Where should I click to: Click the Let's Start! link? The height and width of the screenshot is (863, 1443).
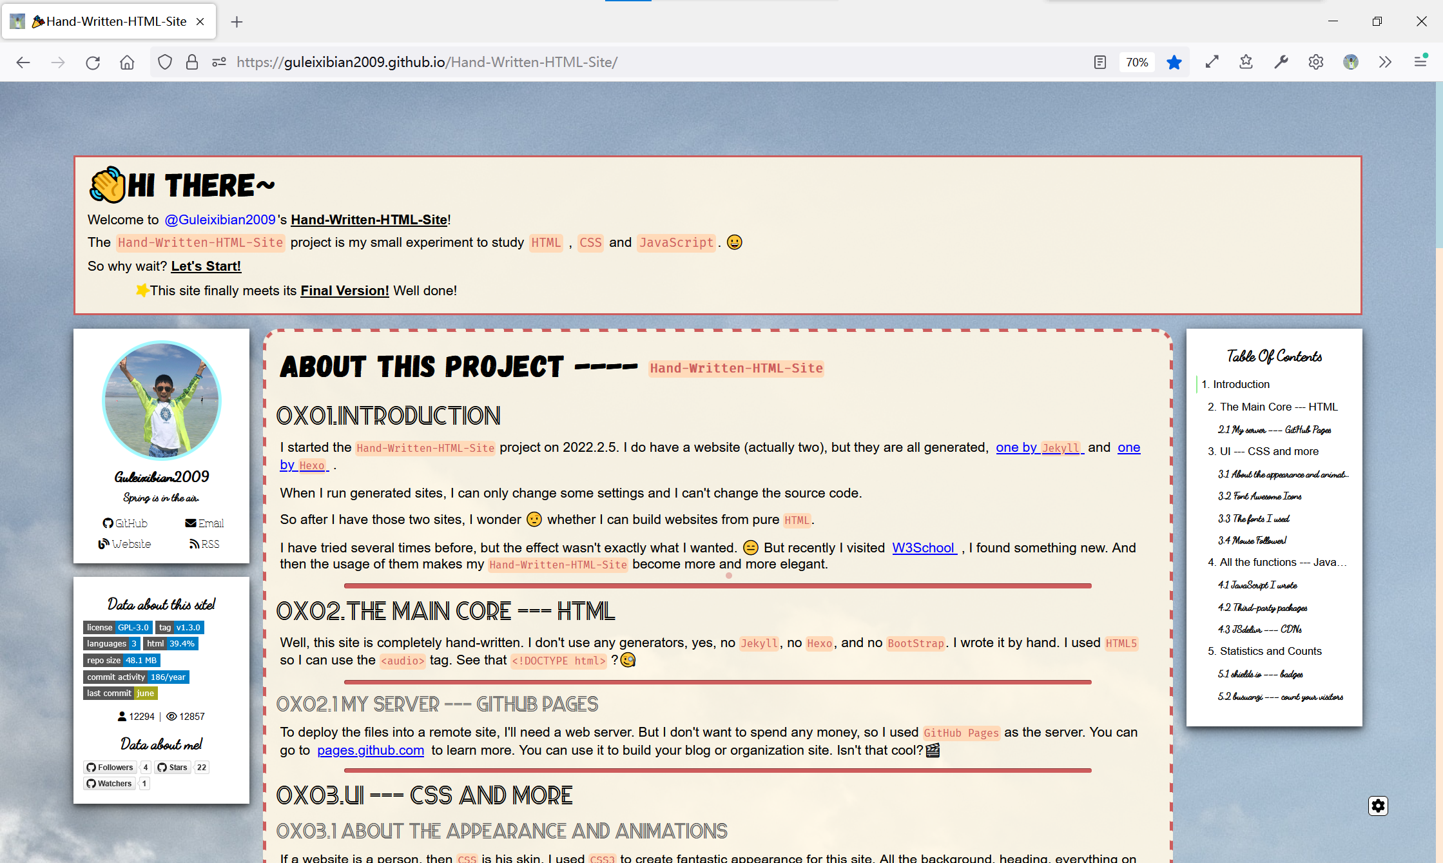click(206, 266)
